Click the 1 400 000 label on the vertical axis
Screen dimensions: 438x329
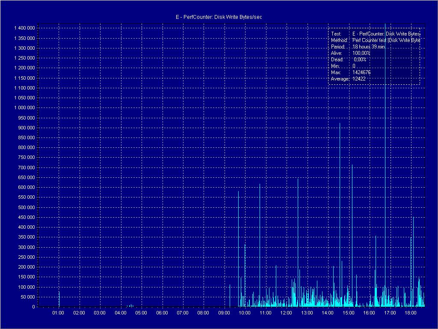coord(24,28)
